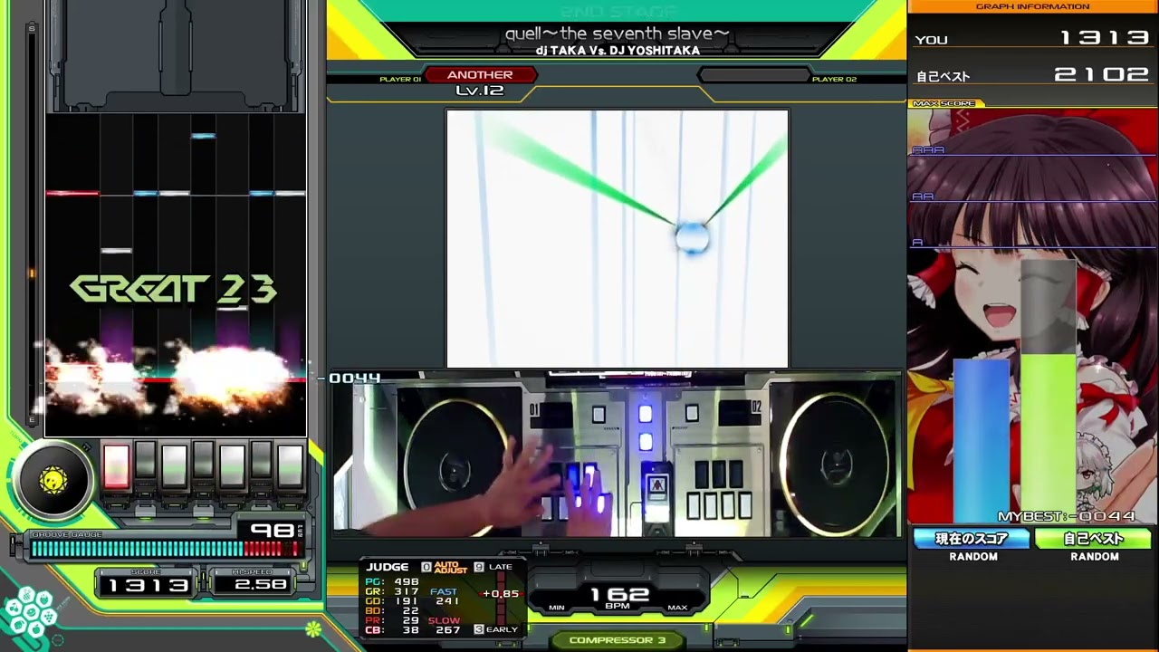Tap the seventh key on the key panel
This screenshot has width=1159, height=652.
(290, 466)
